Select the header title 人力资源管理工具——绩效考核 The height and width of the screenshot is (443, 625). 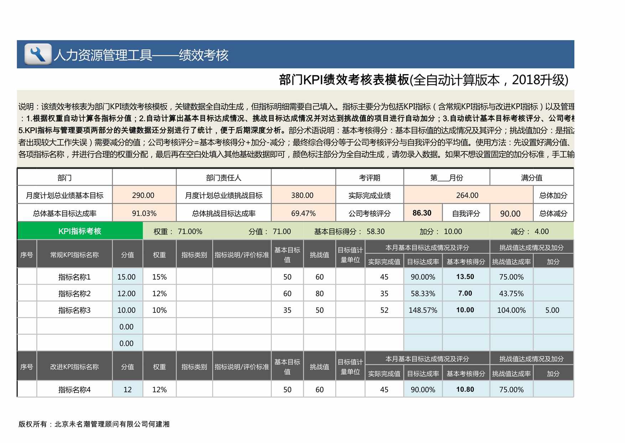coord(141,55)
